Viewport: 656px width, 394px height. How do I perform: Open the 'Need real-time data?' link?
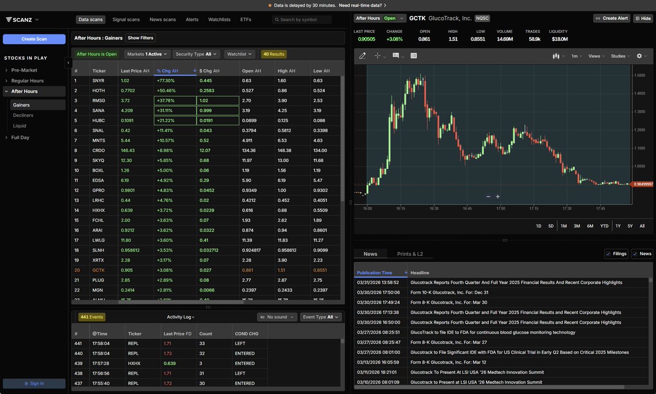362,5
